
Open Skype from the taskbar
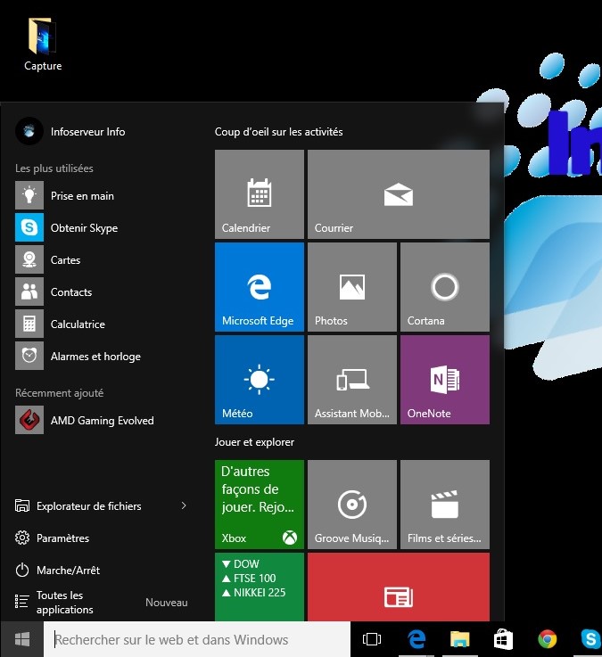click(x=590, y=639)
